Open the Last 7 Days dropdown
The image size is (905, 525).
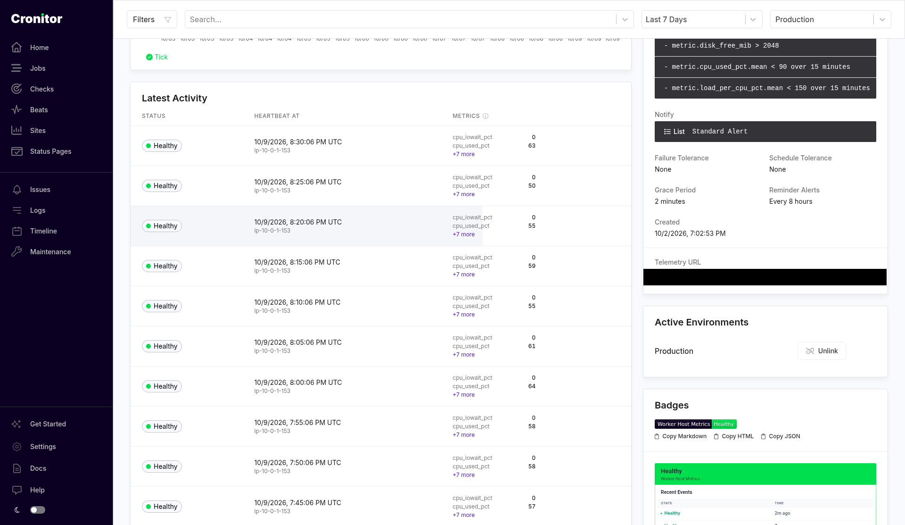(x=702, y=19)
